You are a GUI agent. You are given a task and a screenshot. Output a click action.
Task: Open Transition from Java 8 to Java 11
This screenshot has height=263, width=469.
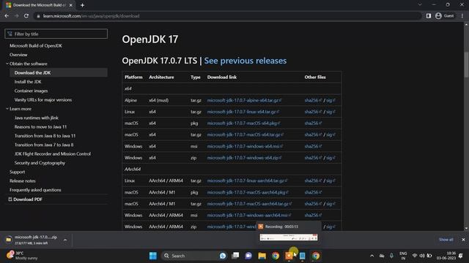pos(45,136)
